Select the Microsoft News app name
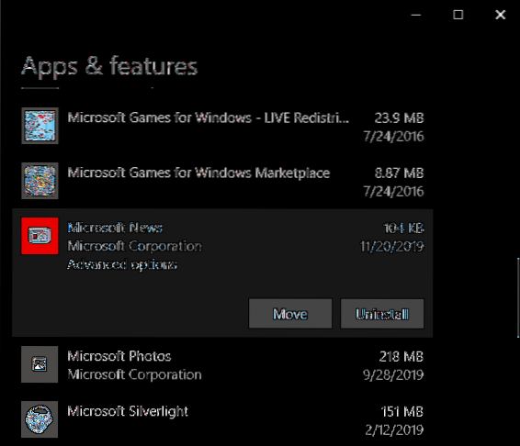Viewport: 520px width, 446px height. (x=115, y=228)
